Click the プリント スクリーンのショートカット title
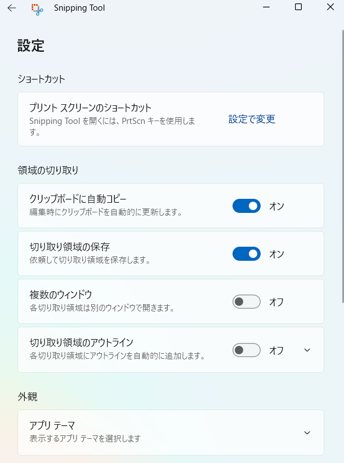The height and width of the screenshot is (463, 344). click(91, 108)
